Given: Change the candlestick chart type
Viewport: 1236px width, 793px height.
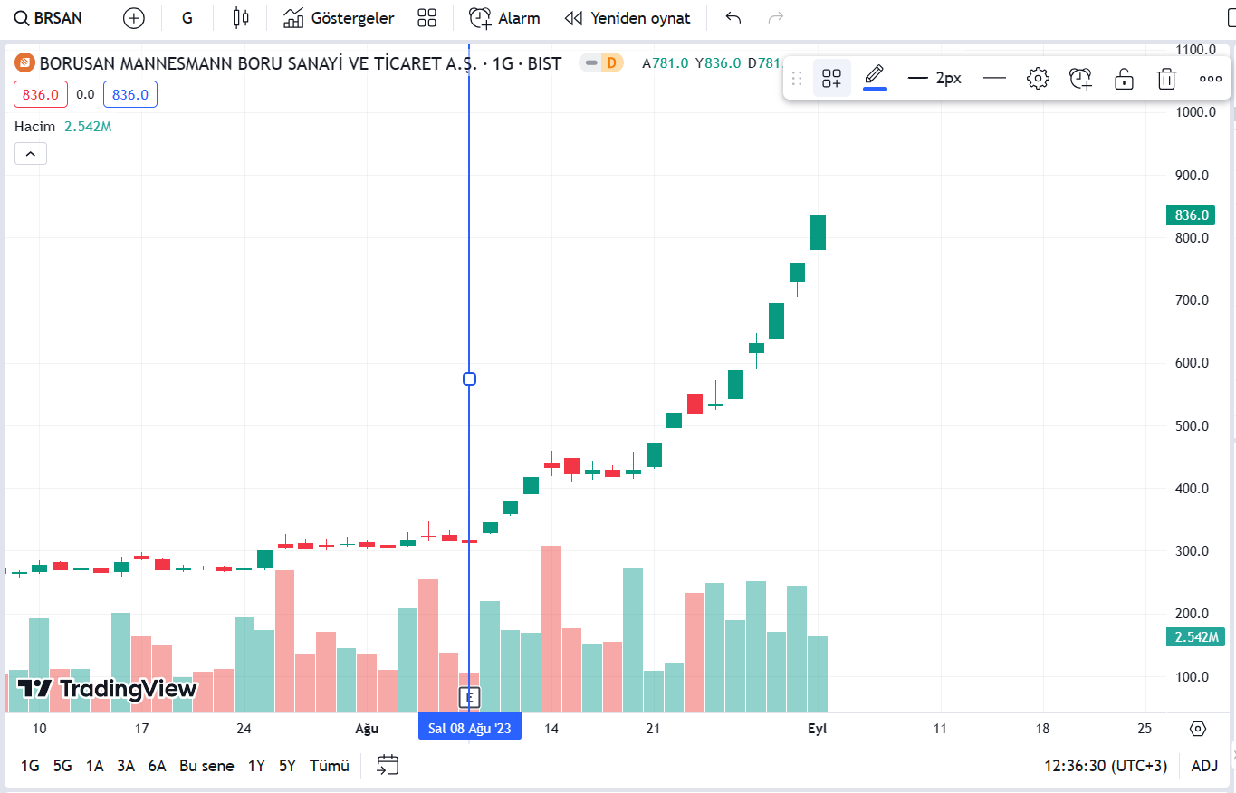Looking at the screenshot, I should click(240, 18).
